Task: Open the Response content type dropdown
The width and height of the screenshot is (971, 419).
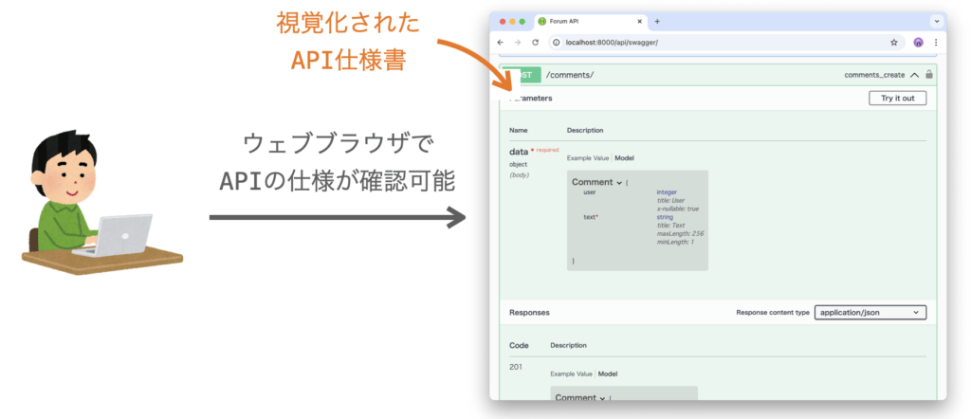Action: pos(870,312)
